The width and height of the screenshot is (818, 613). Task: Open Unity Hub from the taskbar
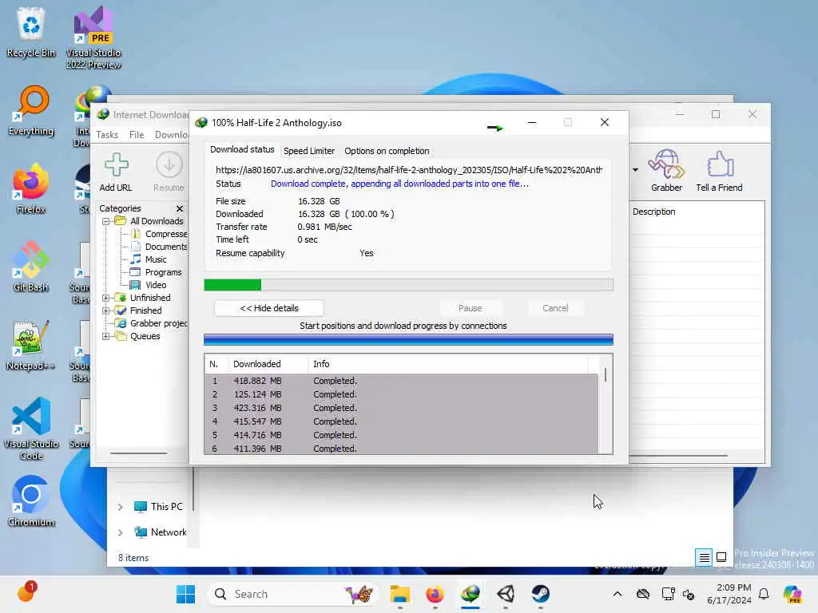click(x=505, y=594)
